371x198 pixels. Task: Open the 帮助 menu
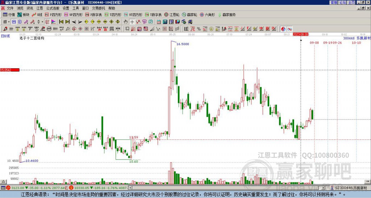tap(112, 8)
